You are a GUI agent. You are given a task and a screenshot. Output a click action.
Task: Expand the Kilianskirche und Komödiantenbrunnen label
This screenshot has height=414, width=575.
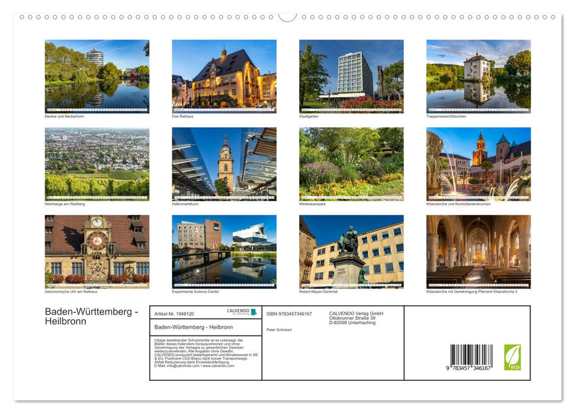point(459,203)
